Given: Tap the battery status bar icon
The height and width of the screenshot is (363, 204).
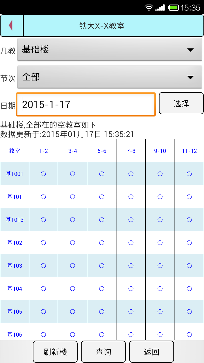Looking at the screenshot, I should point(173,8).
